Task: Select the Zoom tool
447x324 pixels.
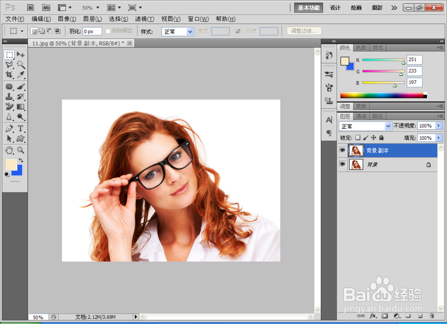Action: [x=21, y=150]
